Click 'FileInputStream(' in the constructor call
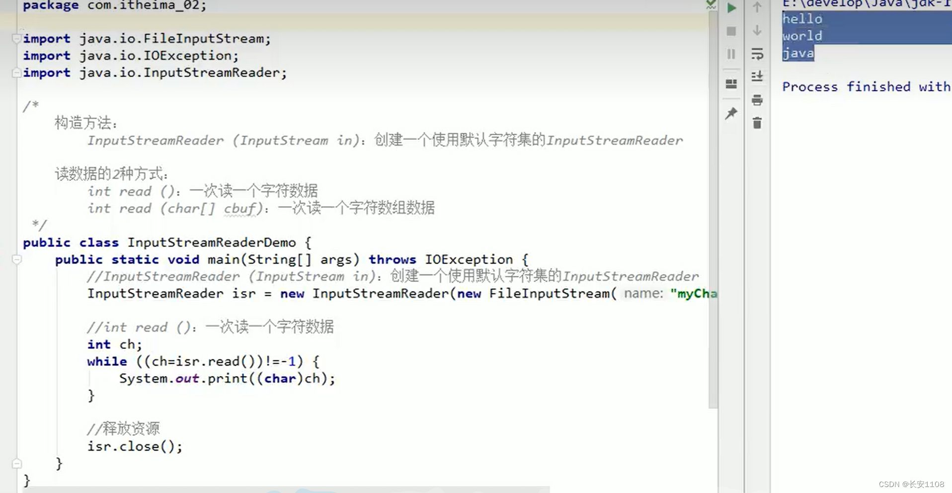The width and height of the screenshot is (952, 493). click(553, 294)
